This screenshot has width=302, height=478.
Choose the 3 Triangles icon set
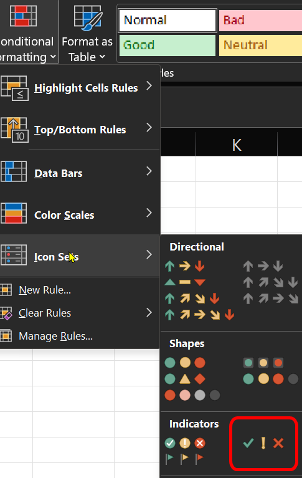click(x=184, y=282)
